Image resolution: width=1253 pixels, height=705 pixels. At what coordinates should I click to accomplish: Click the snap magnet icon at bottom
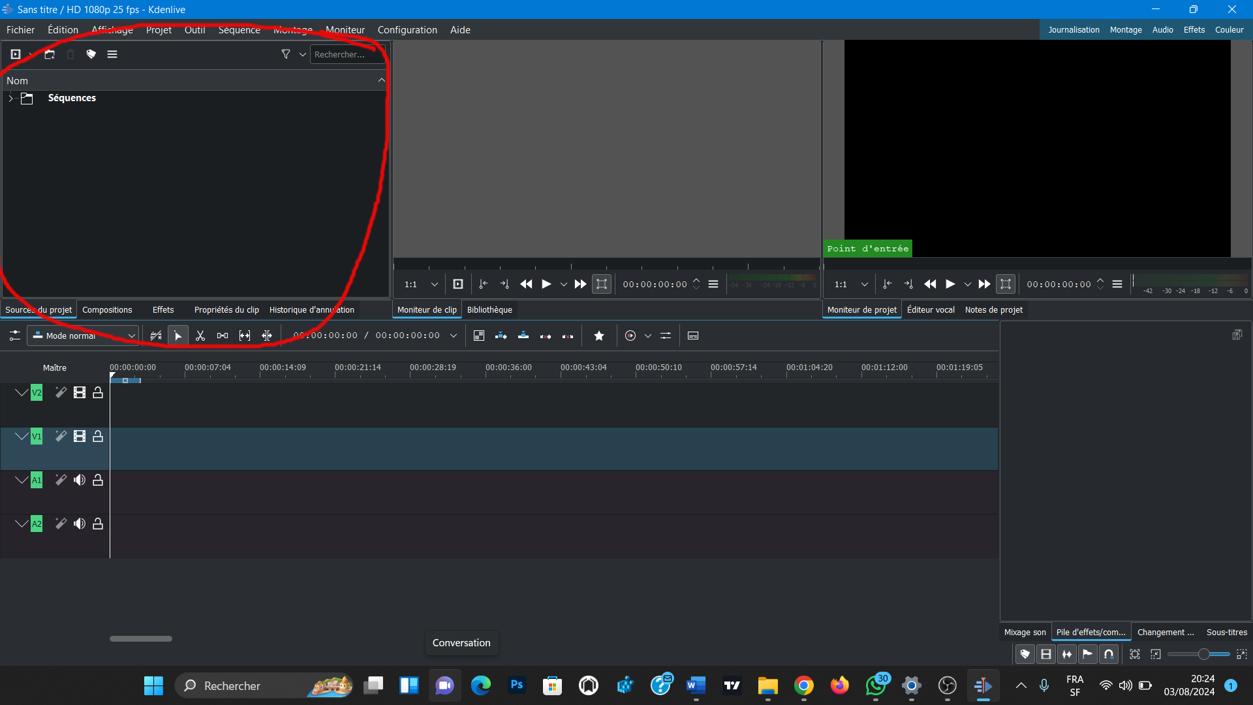[1109, 653]
